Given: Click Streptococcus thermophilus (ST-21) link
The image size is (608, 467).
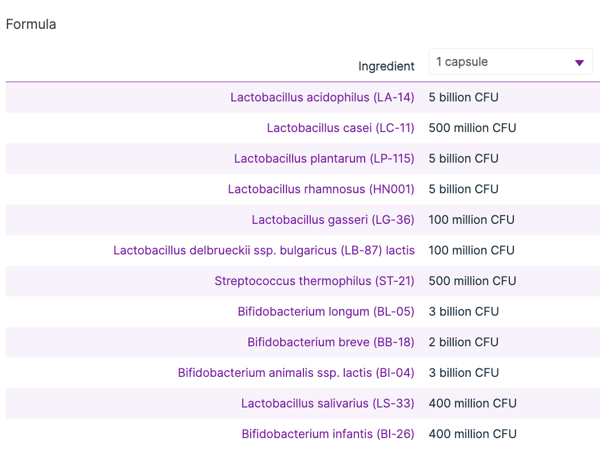Looking at the screenshot, I should pyautogui.click(x=314, y=281).
